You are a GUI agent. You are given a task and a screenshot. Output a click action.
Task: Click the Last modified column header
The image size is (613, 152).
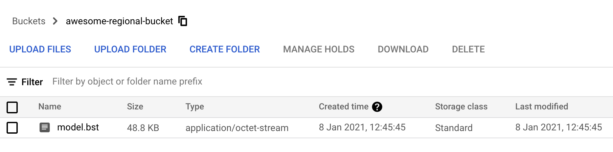click(x=541, y=107)
